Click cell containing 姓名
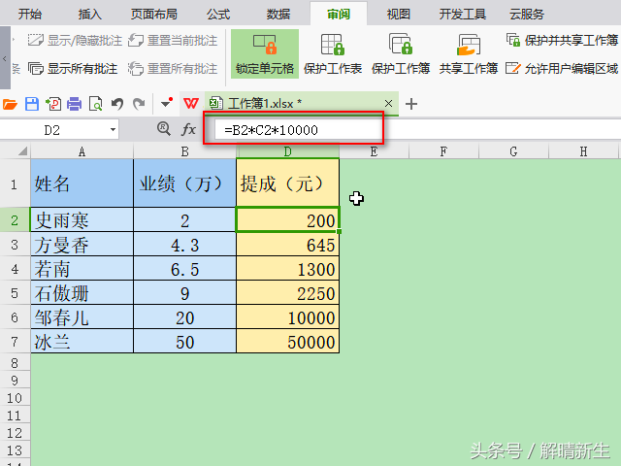The image size is (621, 466). click(x=82, y=183)
